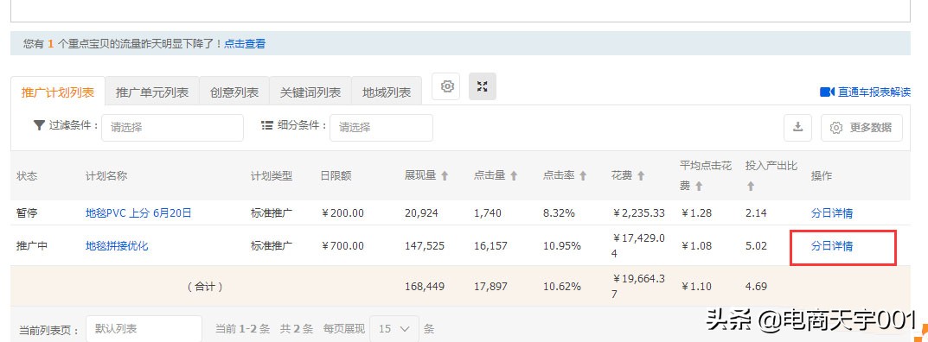Click the ¥700.00 daily limit cell
This screenshot has height=342, width=928.
(x=342, y=246)
